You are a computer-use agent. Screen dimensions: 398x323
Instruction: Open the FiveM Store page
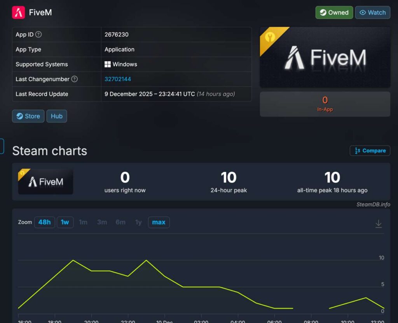pos(28,116)
